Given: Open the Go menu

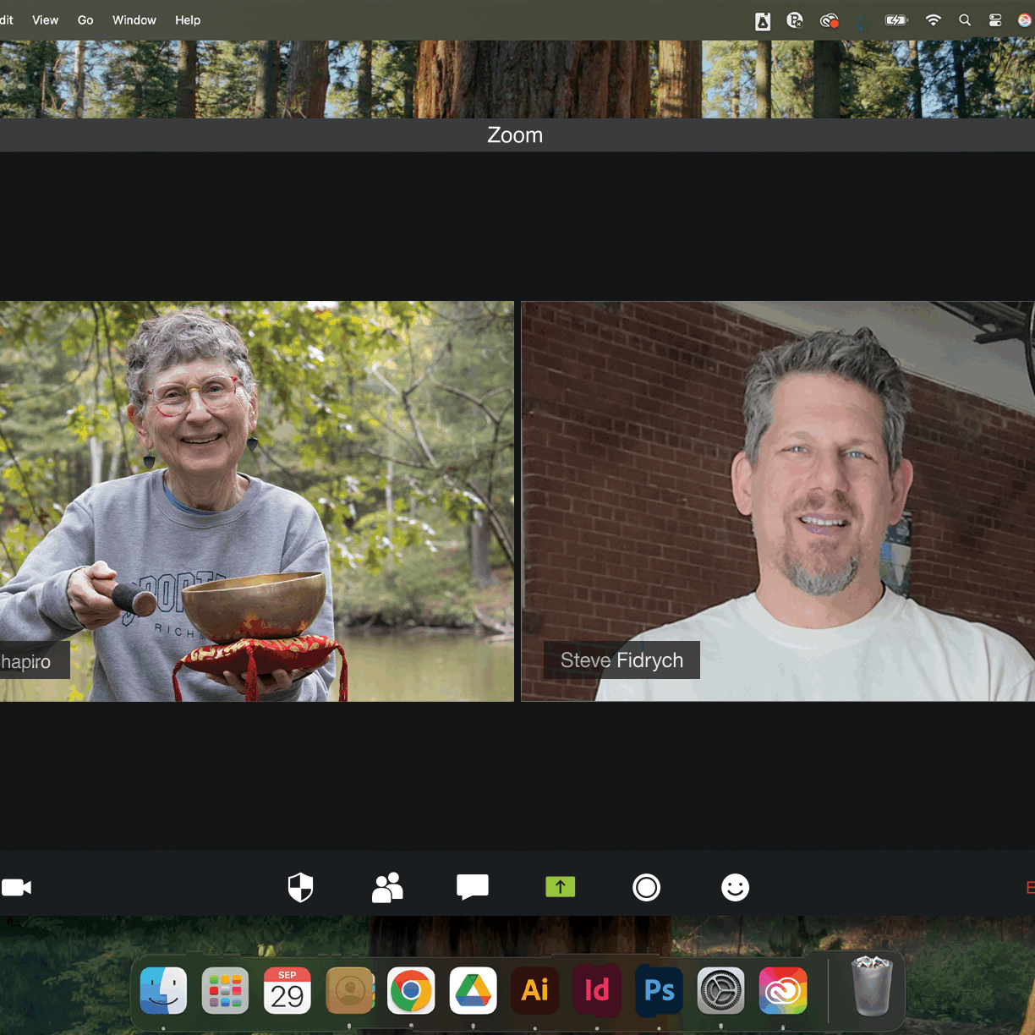Looking at the screenshot, I should pyautogui.click(x=85, y=20).
